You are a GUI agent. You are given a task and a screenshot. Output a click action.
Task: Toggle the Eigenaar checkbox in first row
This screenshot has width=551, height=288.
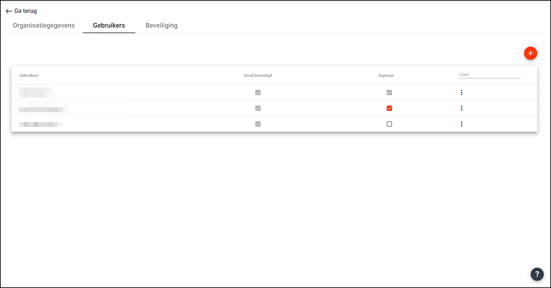click(x=389, y=93)
